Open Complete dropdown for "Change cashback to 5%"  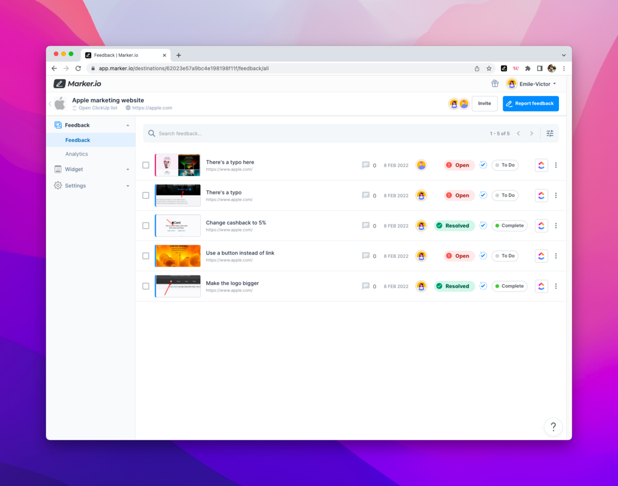tap(509, 225)
